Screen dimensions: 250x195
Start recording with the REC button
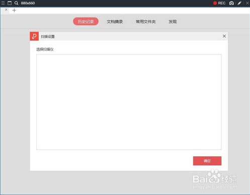point(219,3)
